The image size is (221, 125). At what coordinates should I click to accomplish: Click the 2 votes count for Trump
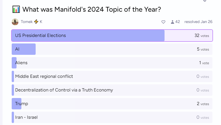[203, 104]
